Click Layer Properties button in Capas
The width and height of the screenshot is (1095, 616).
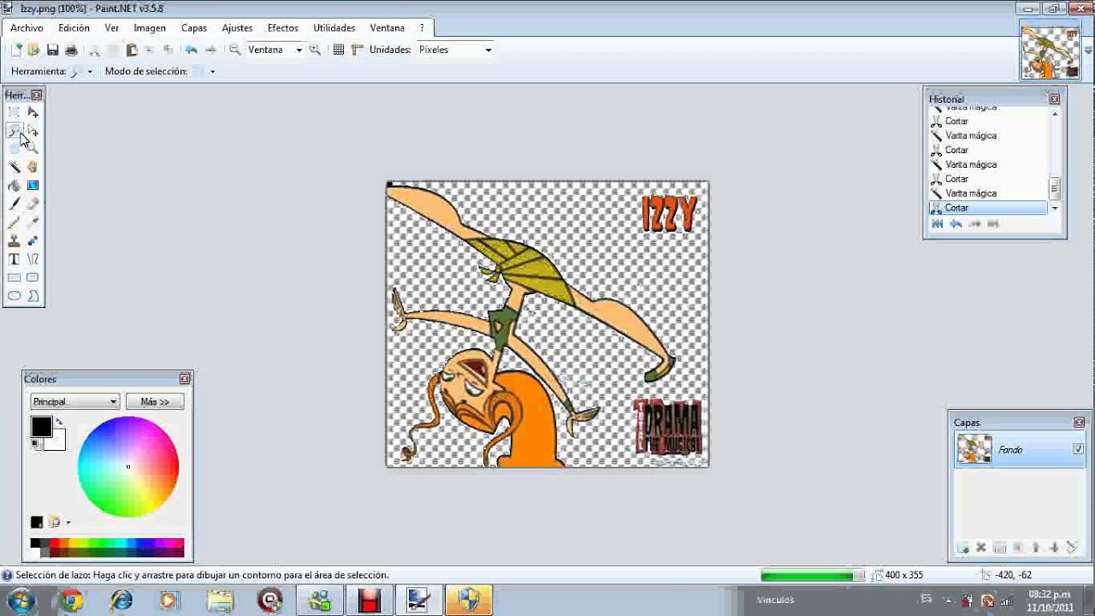pos(1072,548)
